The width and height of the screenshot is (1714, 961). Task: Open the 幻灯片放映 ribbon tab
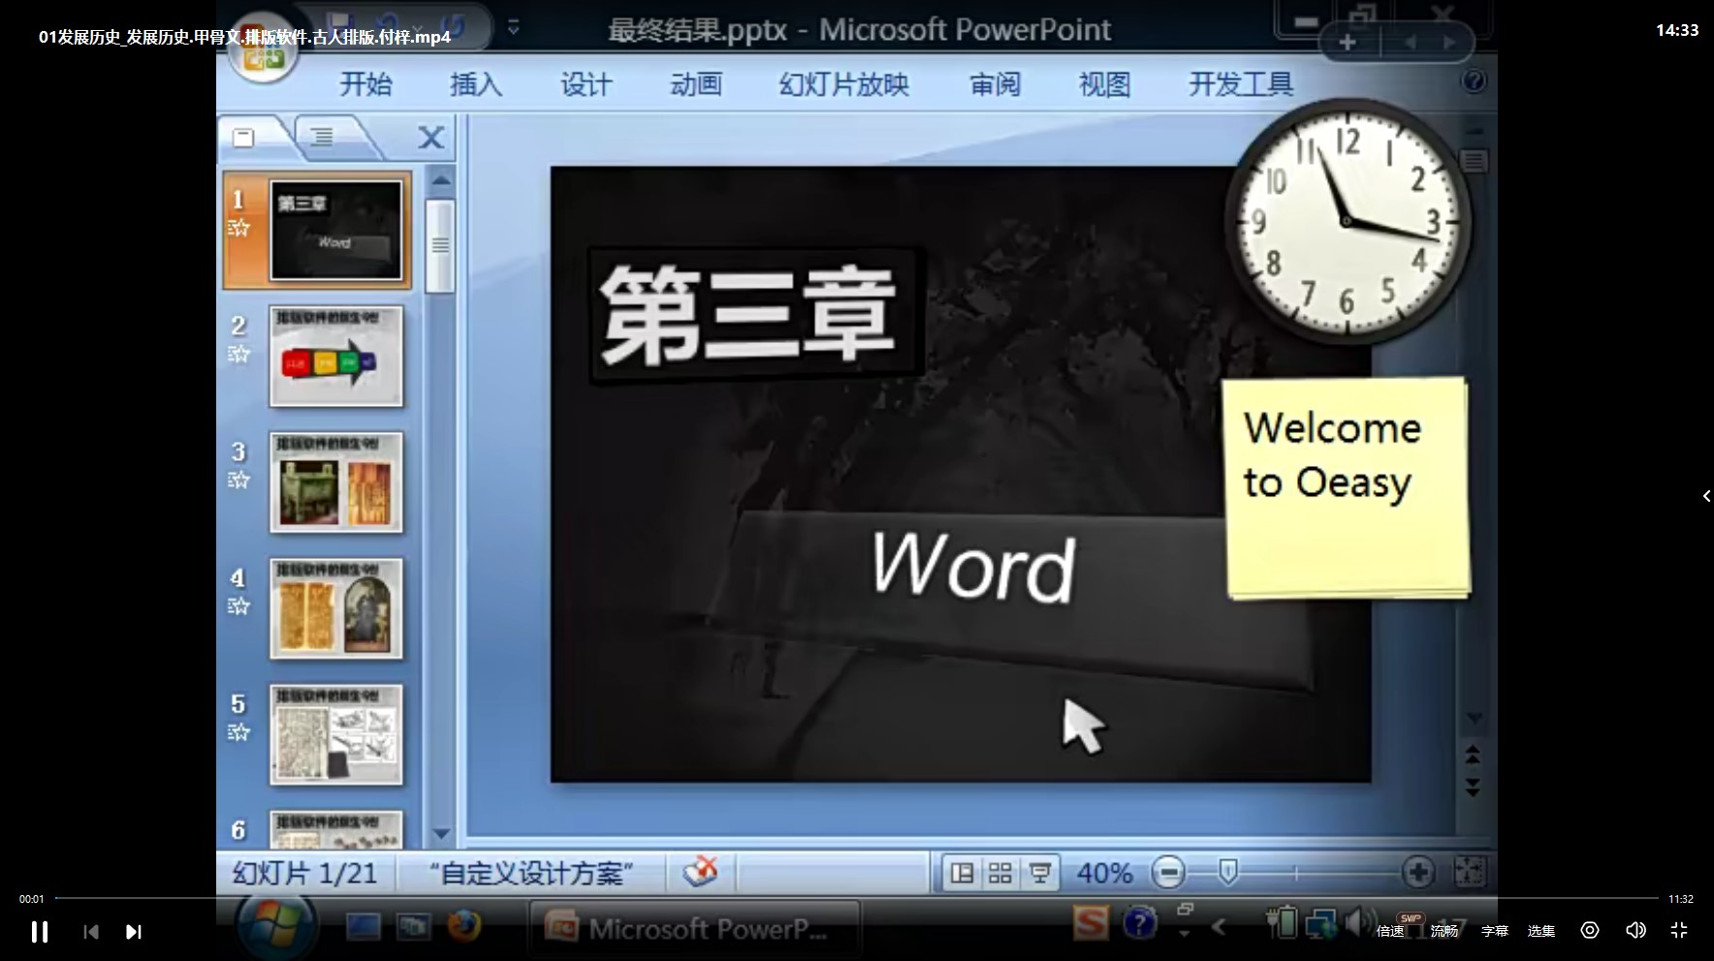(x=844, y=84)
